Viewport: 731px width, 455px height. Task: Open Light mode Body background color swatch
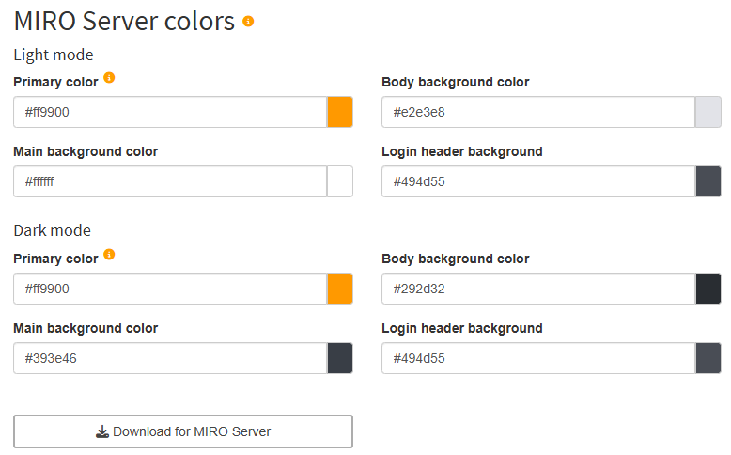pyautogui.click(x=708, y=112)
